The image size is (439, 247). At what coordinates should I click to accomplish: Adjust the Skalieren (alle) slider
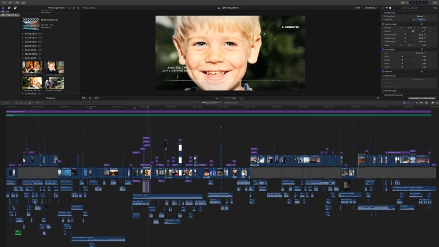point(405,35)
